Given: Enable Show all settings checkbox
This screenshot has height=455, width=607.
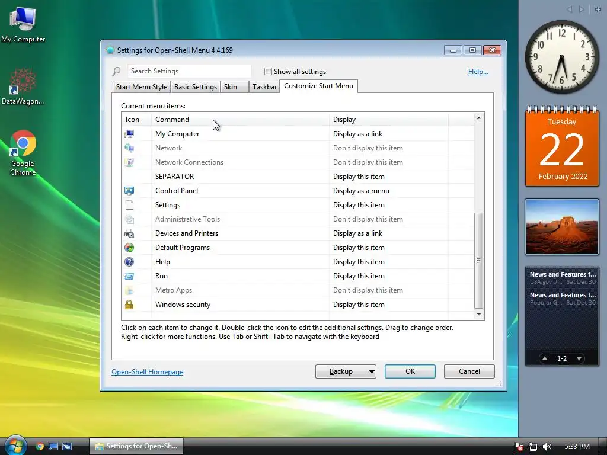Looking at the screenshot, I should (x=268, y=72).
